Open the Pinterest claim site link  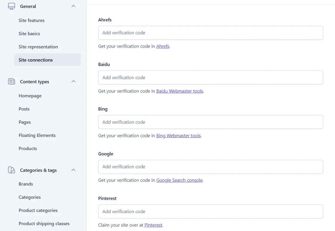(x=153, y=225)
